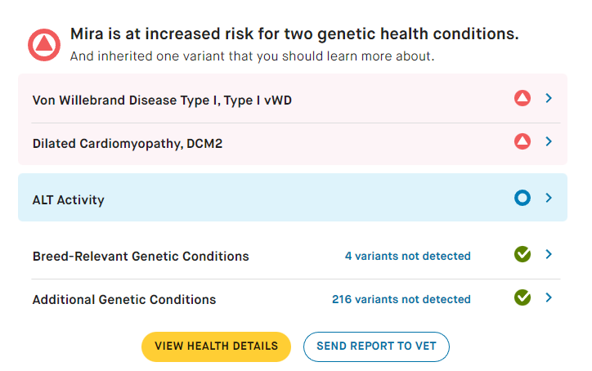This screenshot has width=592, height=371.
Task: Open the Additional Genetic Conditions label
Action: coord(124,299)
